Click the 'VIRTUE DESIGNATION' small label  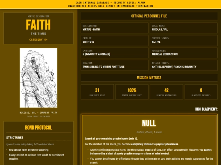tap(38, 16)
